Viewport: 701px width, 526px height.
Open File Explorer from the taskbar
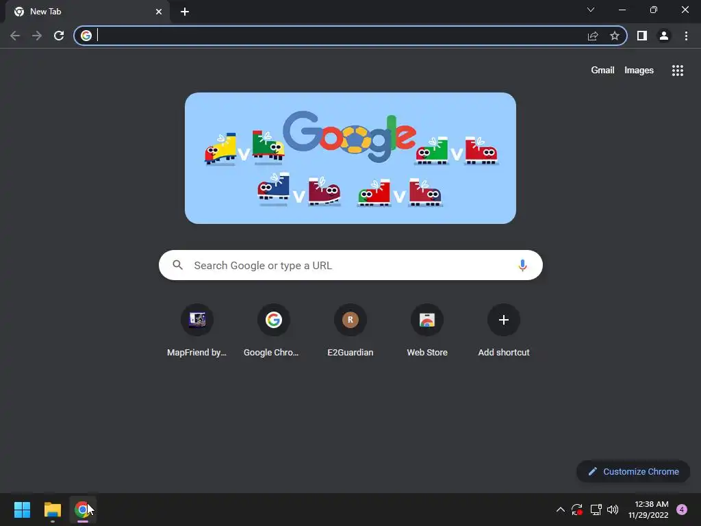tap(53, 510)
